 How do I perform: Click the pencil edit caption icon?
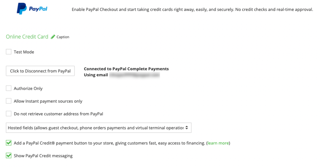[53, 37]
